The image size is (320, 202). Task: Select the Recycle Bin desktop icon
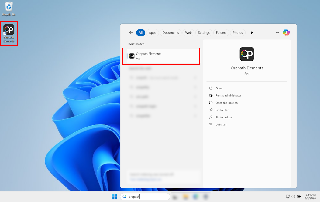9,8
